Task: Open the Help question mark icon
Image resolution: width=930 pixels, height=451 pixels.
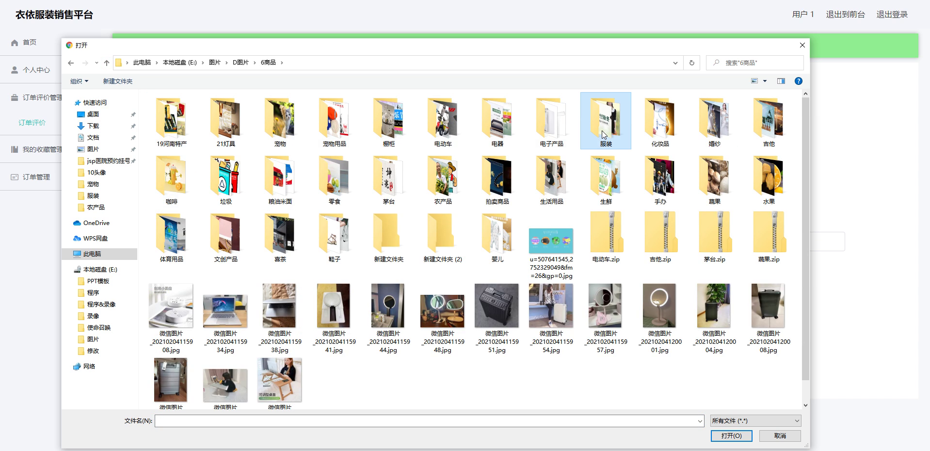Action: pyautogui.click(x=799, y=81)
